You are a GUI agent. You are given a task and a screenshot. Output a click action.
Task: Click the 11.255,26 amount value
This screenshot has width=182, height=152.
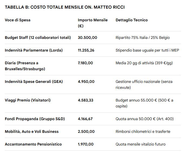tap(86, 50)
